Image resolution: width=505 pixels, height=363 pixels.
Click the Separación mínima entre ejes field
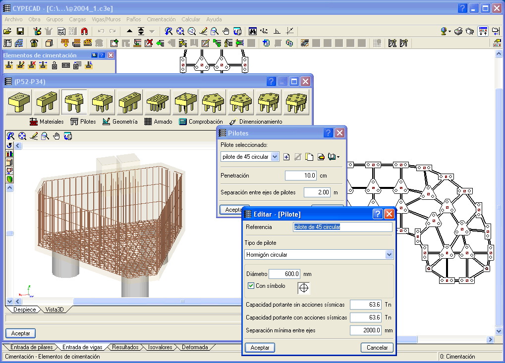[x=366, y=330]
